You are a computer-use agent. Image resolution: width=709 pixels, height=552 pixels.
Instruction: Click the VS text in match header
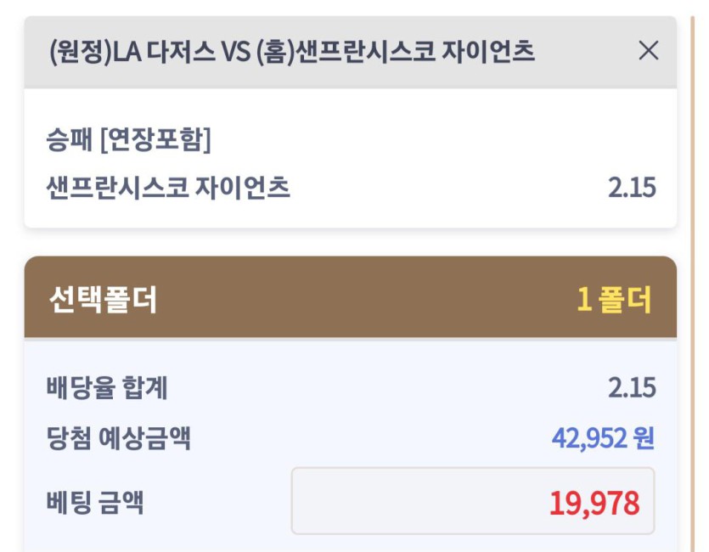tap(235, 52)
